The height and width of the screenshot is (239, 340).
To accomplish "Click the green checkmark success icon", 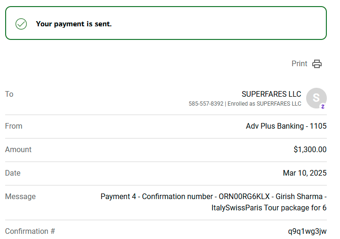I will coord(21,24).
